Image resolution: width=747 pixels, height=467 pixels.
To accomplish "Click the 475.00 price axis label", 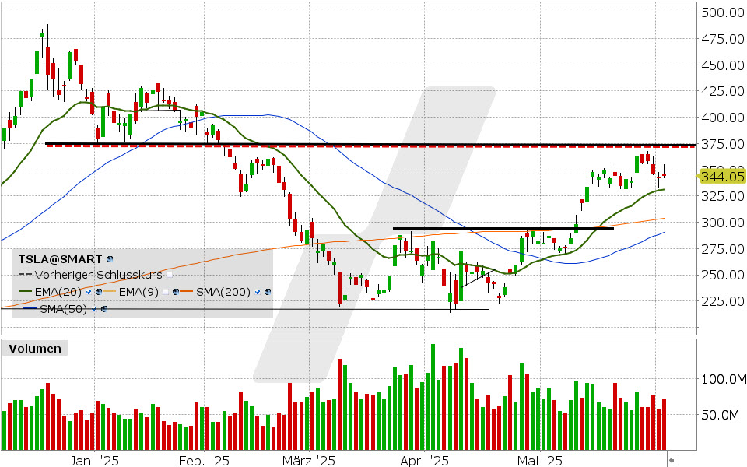I will click(723, 39).
